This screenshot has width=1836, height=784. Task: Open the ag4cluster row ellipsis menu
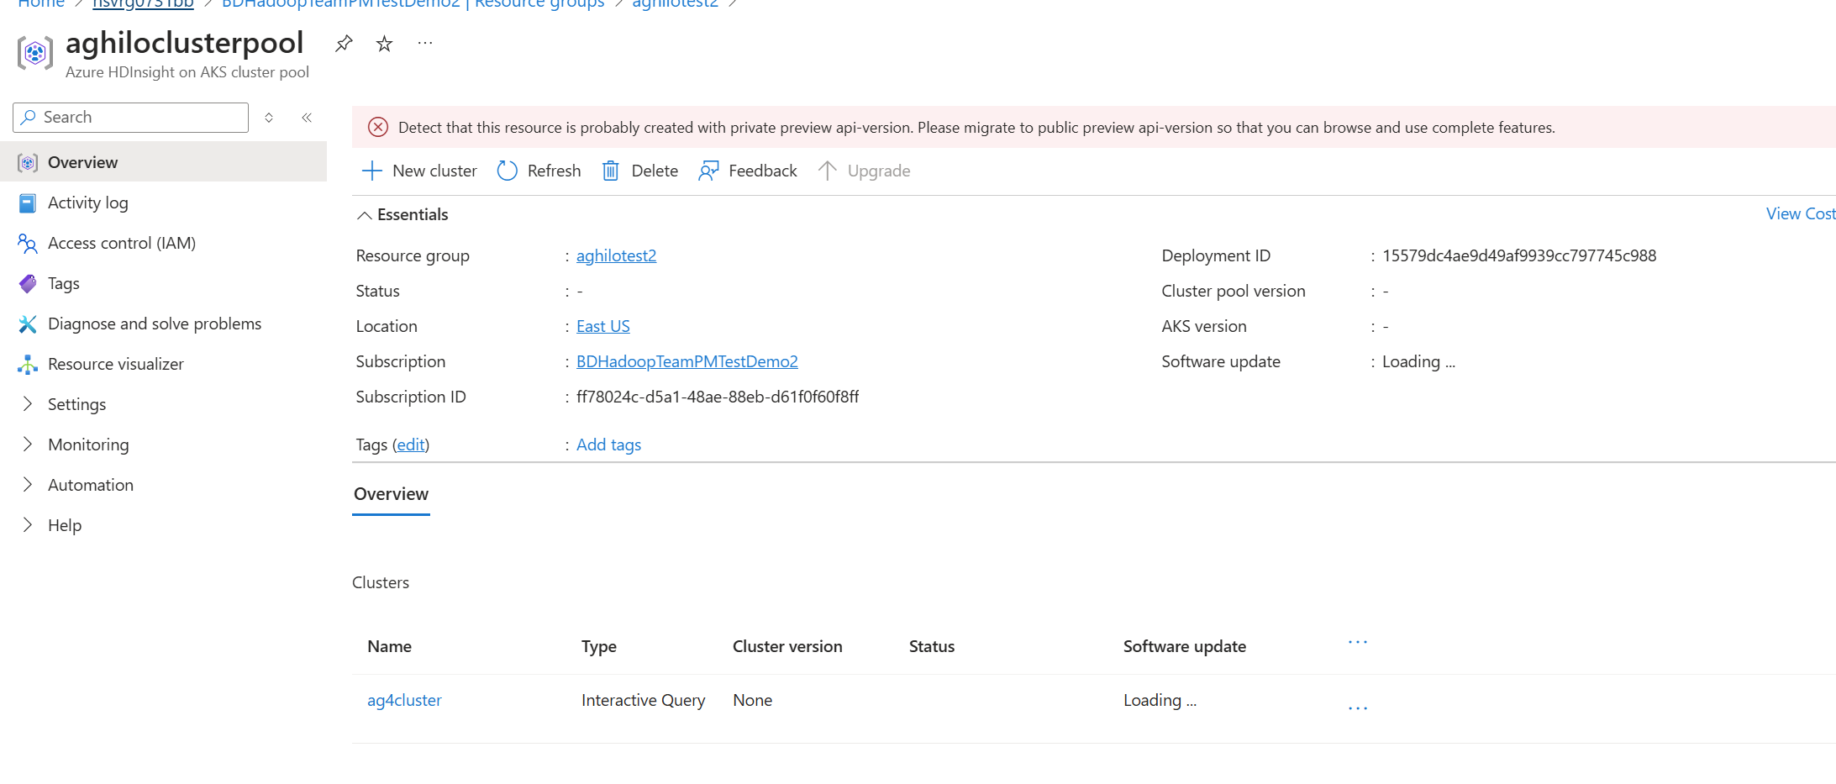1358,708
